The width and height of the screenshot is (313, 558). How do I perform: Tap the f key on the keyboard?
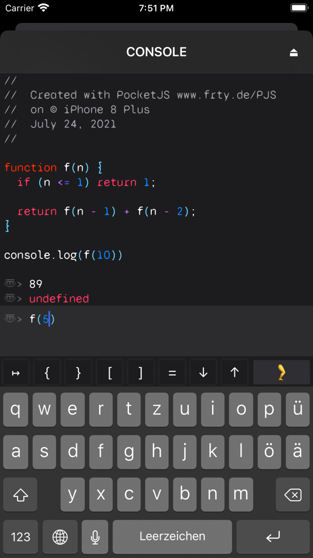(x=101, y=452)
